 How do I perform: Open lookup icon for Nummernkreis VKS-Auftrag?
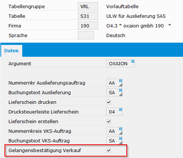click(x=120, y=129)
